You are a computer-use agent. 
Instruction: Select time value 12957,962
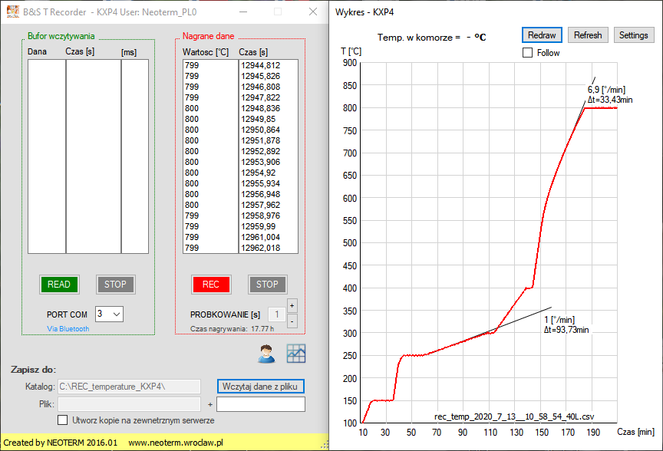tap(260, 205)
